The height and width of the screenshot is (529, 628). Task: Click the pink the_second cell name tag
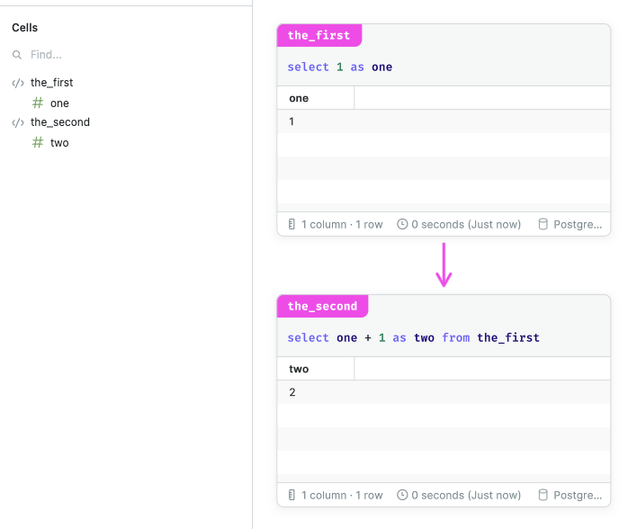(322, 306)
